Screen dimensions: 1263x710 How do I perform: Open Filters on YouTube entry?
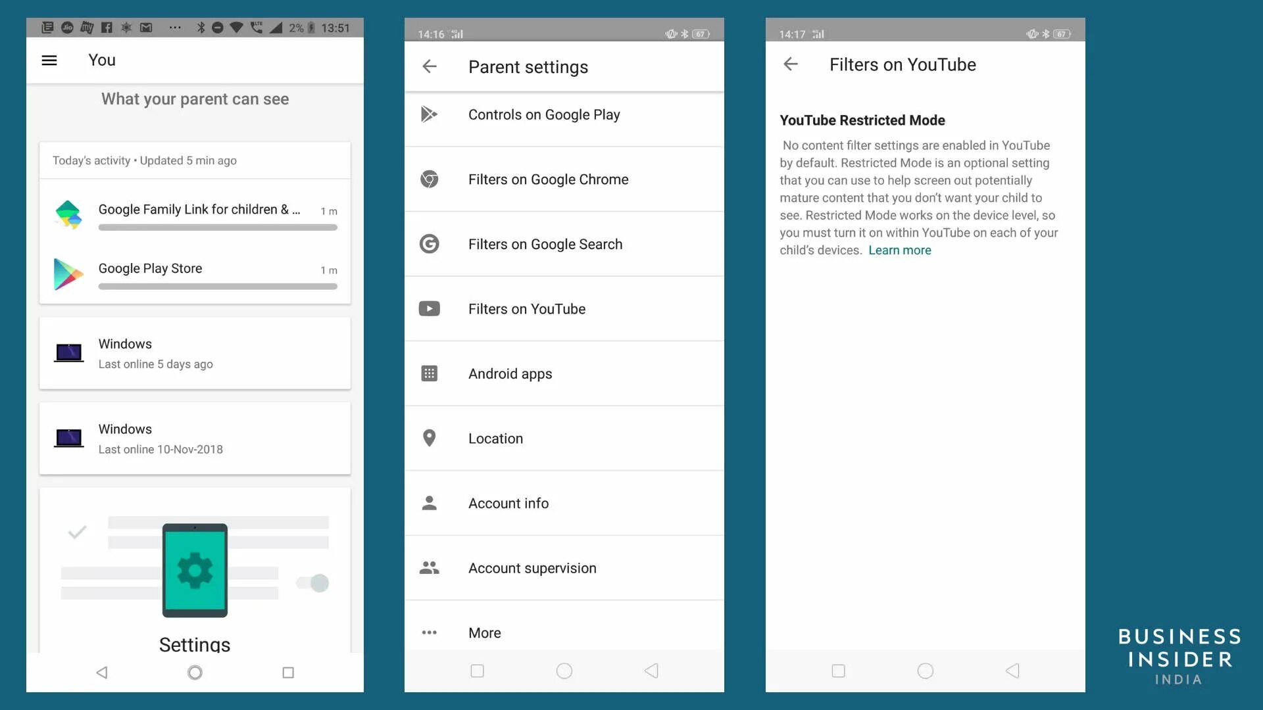[x=564, y=309]
